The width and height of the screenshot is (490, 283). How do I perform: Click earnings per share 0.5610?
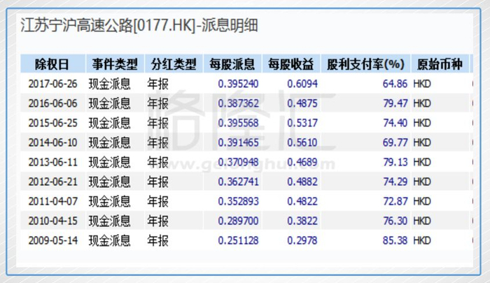pos(302,143)
